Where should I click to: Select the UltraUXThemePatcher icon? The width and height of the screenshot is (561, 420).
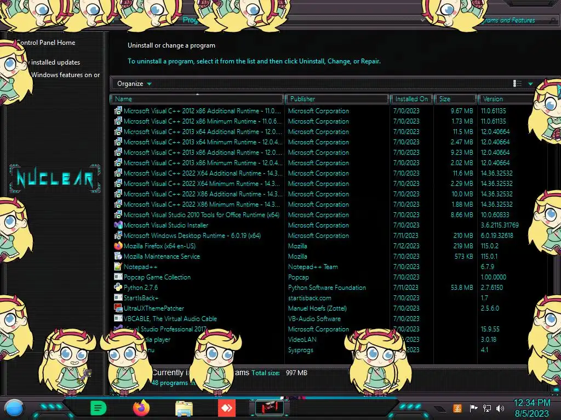(118, 308)
